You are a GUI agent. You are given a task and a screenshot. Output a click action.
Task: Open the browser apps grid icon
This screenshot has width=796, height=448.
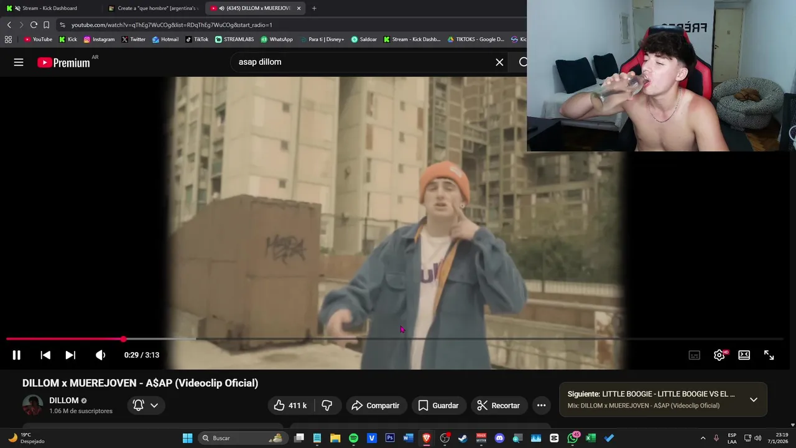click(8, 39)
